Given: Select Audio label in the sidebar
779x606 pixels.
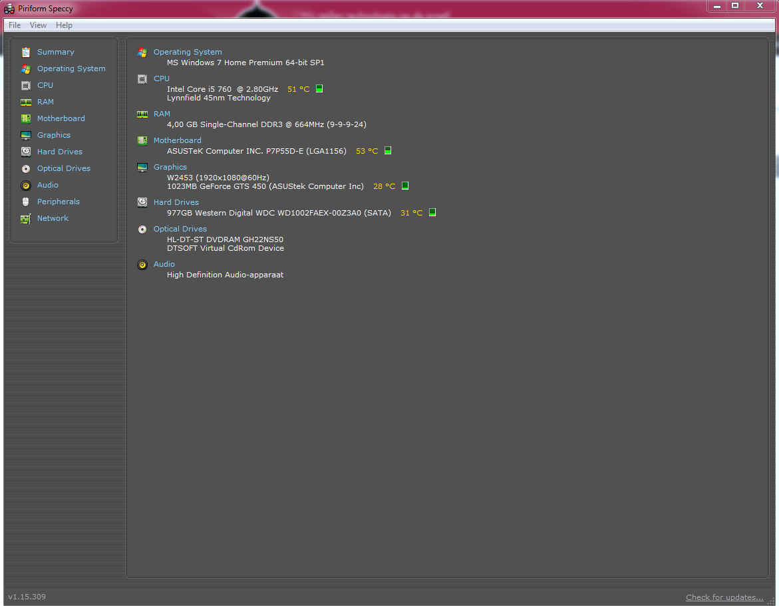Looking at the screenshot, I should (48, 185).
